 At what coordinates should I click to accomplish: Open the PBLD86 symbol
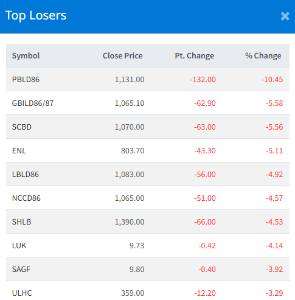coord(26,79)
